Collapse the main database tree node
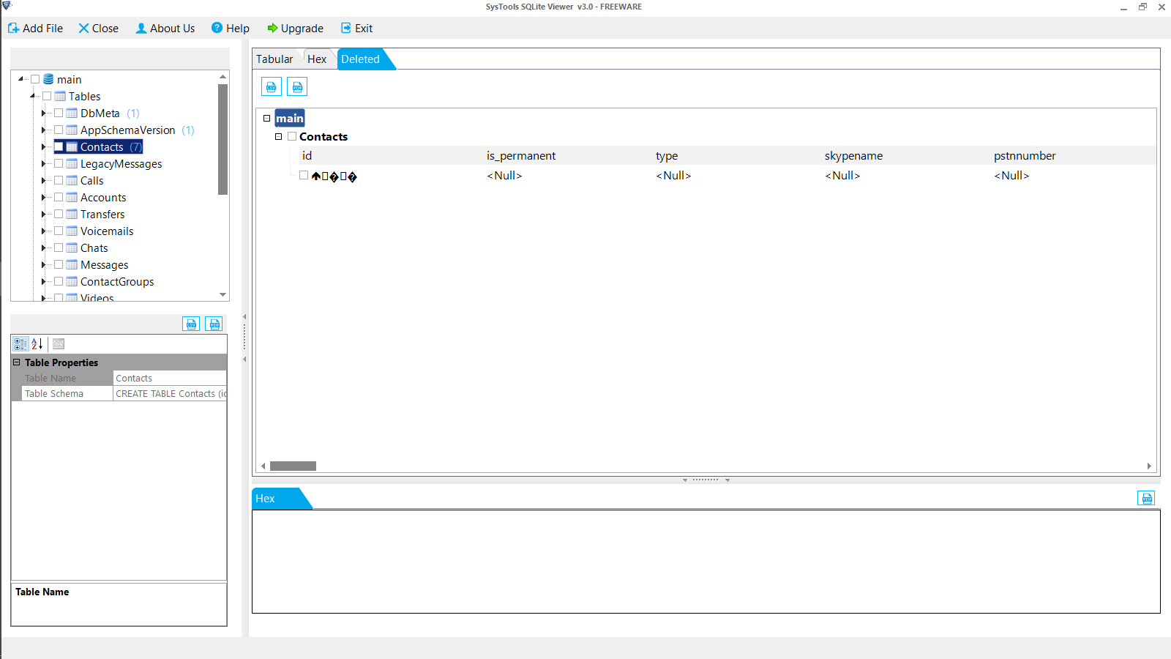Viewport: 1171px width, 659px height. (21, 79)
